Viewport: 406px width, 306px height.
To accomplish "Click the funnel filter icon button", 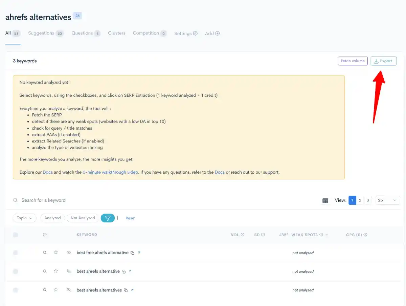I will [x=108, y=218].
